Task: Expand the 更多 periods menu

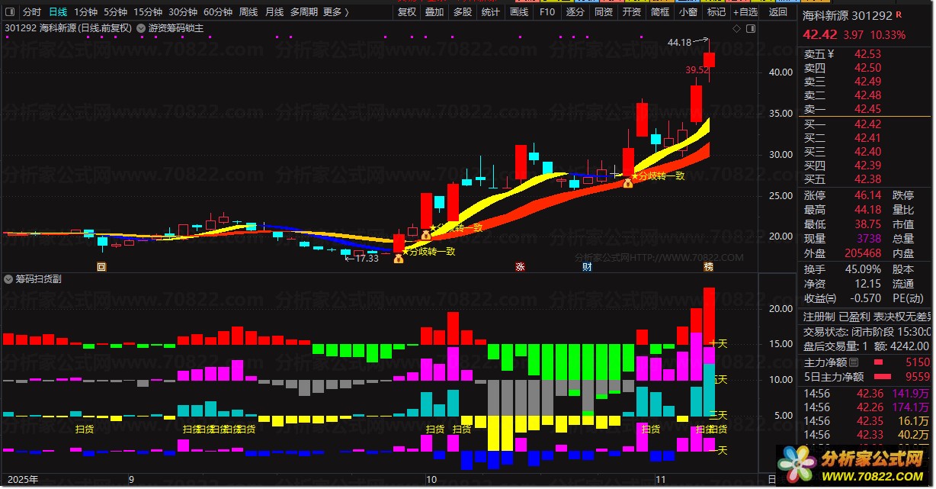Action: click(x=335, y=12)
